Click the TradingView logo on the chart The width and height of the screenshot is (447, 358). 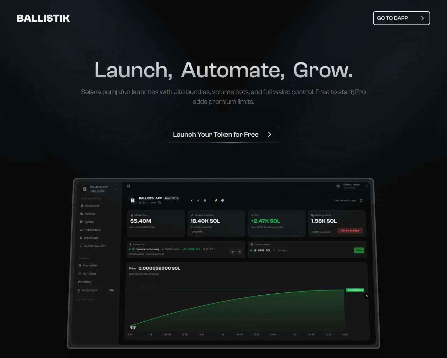click(x=133, y=328)
